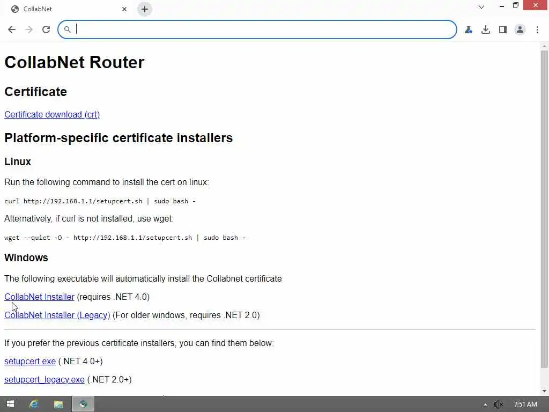Click the page vertical scrollbar thumb
The height and width of the screenshot is (412, 549).
click(544, 209)
